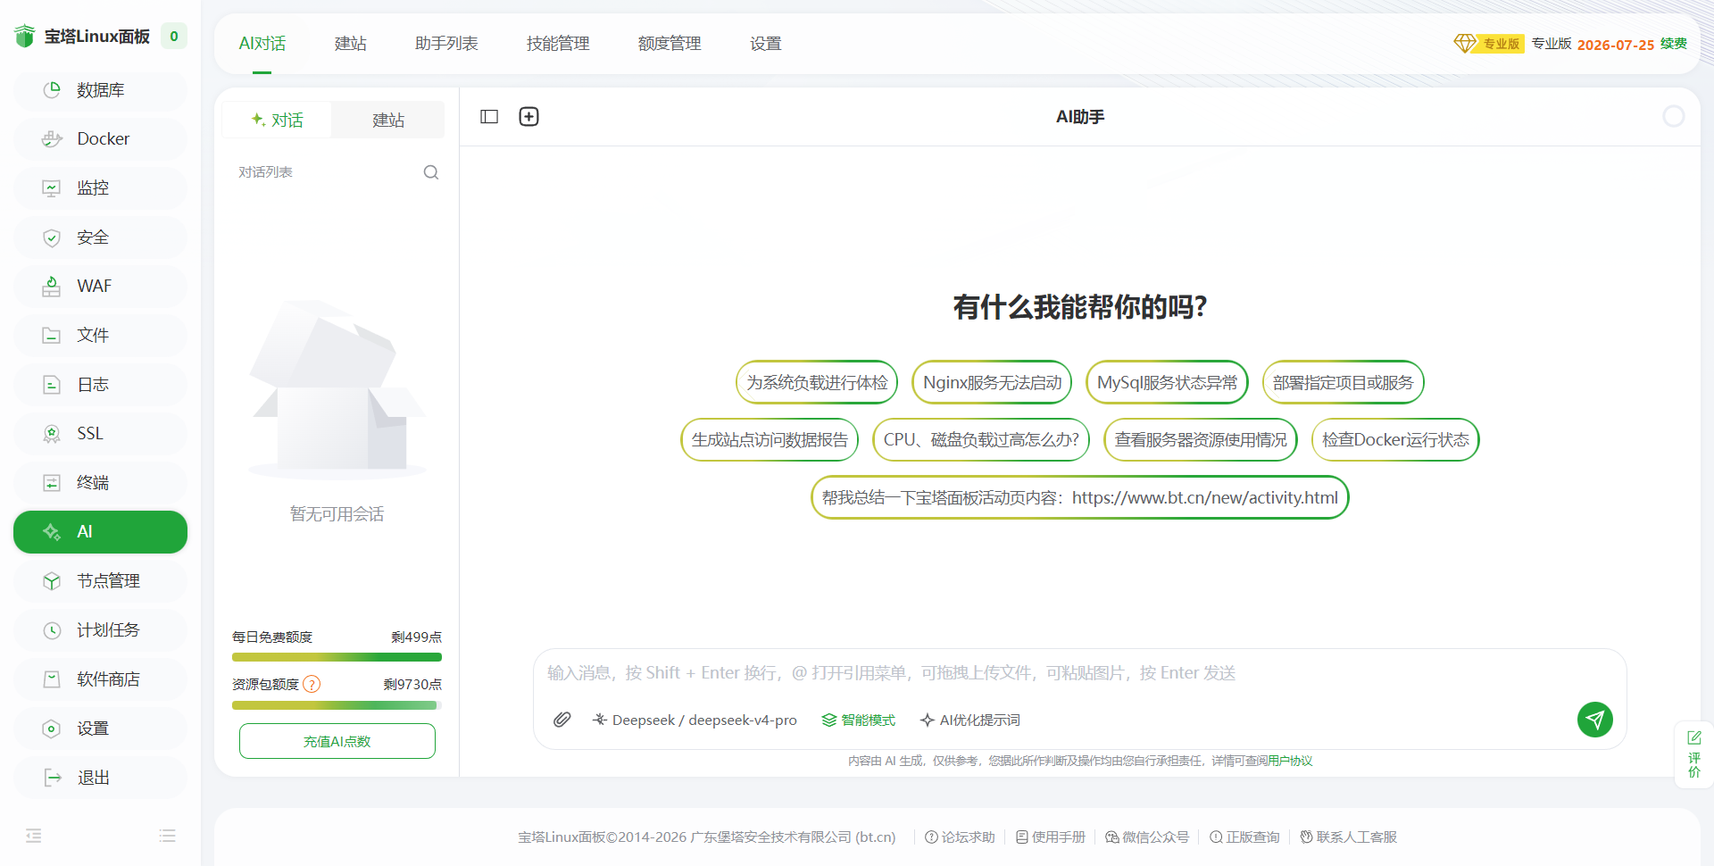Click AI优化提示词
1714x866 pixels.
pos(970,720)
